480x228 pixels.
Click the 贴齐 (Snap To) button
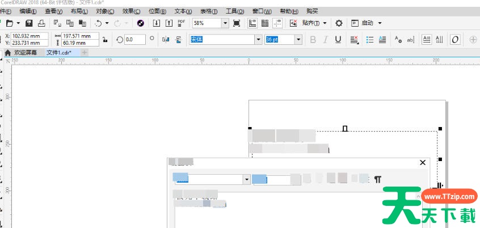[311, 23]
